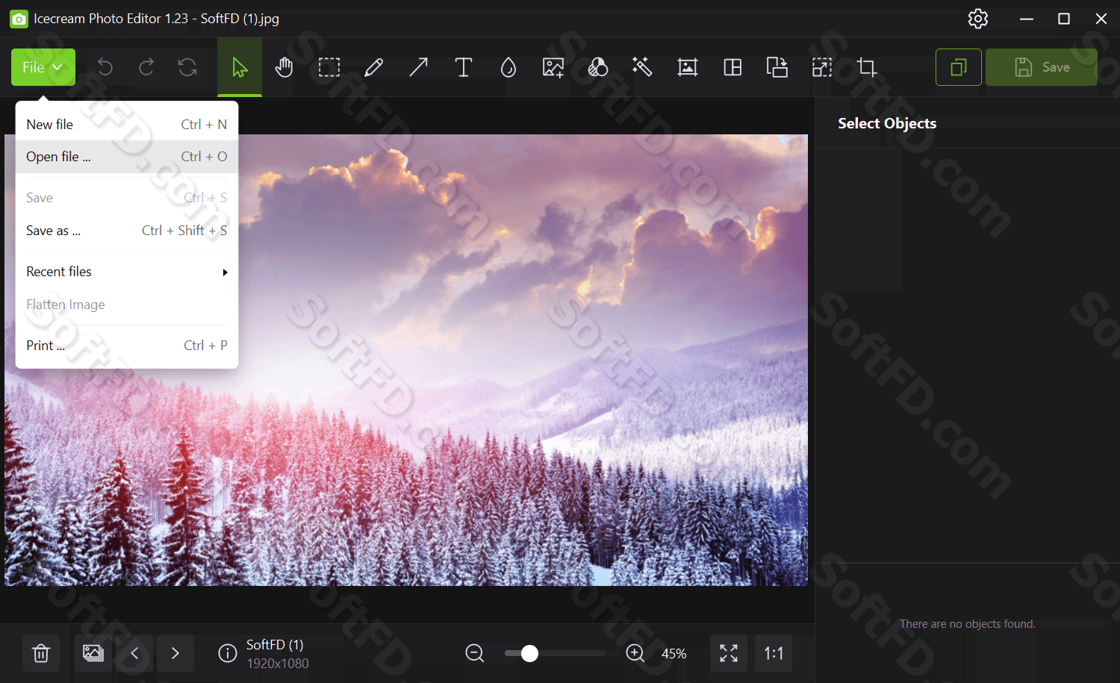The image size is (1120, 683).
Task: Click the image info icon
Action: (228, 654)
